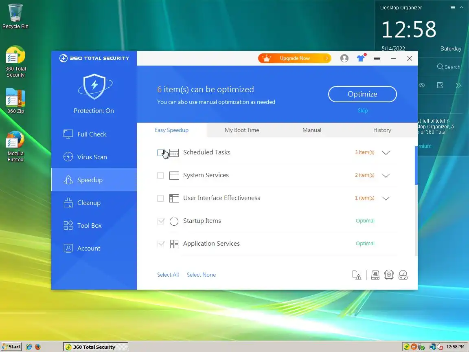Image resolution: width=469 pixels, height=352 pixels.
Task: Click the Protection shield icon
Action: [x=94, y=86]
